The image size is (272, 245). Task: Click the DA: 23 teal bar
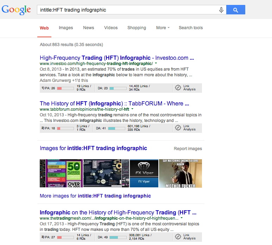coord(118,88)
